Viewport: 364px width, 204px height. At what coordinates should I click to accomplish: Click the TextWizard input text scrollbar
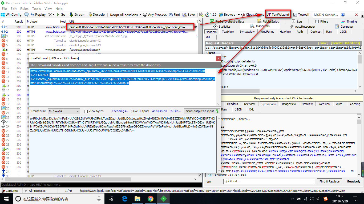(x=219, y=87)
